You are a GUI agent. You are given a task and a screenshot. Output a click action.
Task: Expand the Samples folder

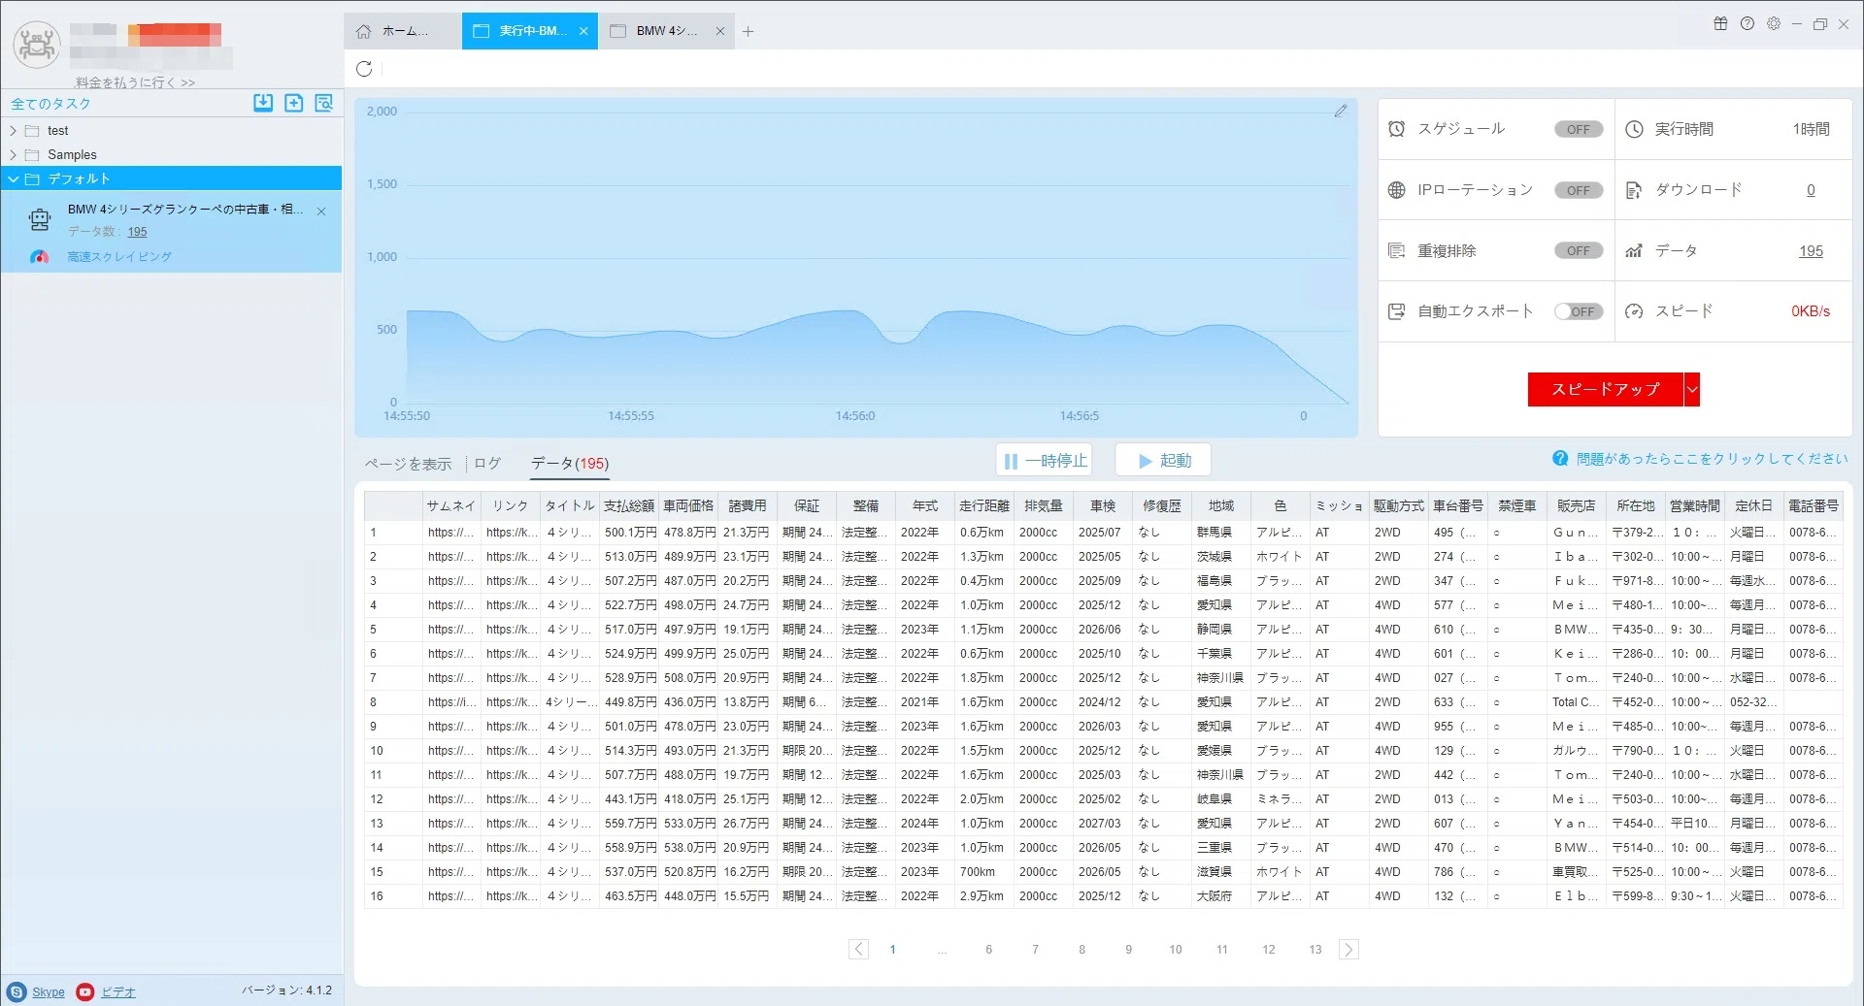click(14, 154)
